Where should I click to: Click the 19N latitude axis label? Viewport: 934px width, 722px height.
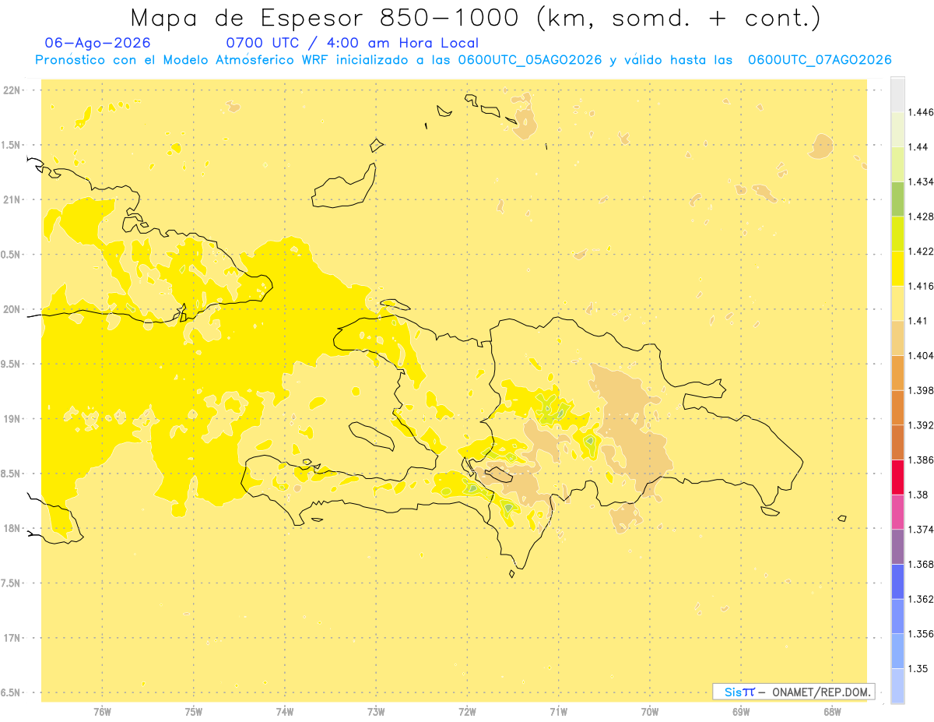pos(12,419)
